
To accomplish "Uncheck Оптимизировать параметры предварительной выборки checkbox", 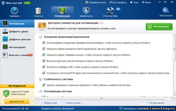I will point(44,43).
